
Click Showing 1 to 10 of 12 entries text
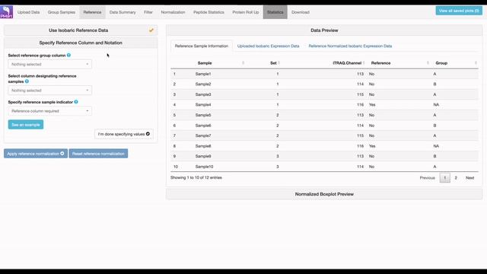coord(196,177)
